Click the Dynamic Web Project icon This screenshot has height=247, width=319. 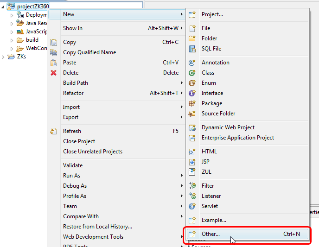(x=192, y=127)
